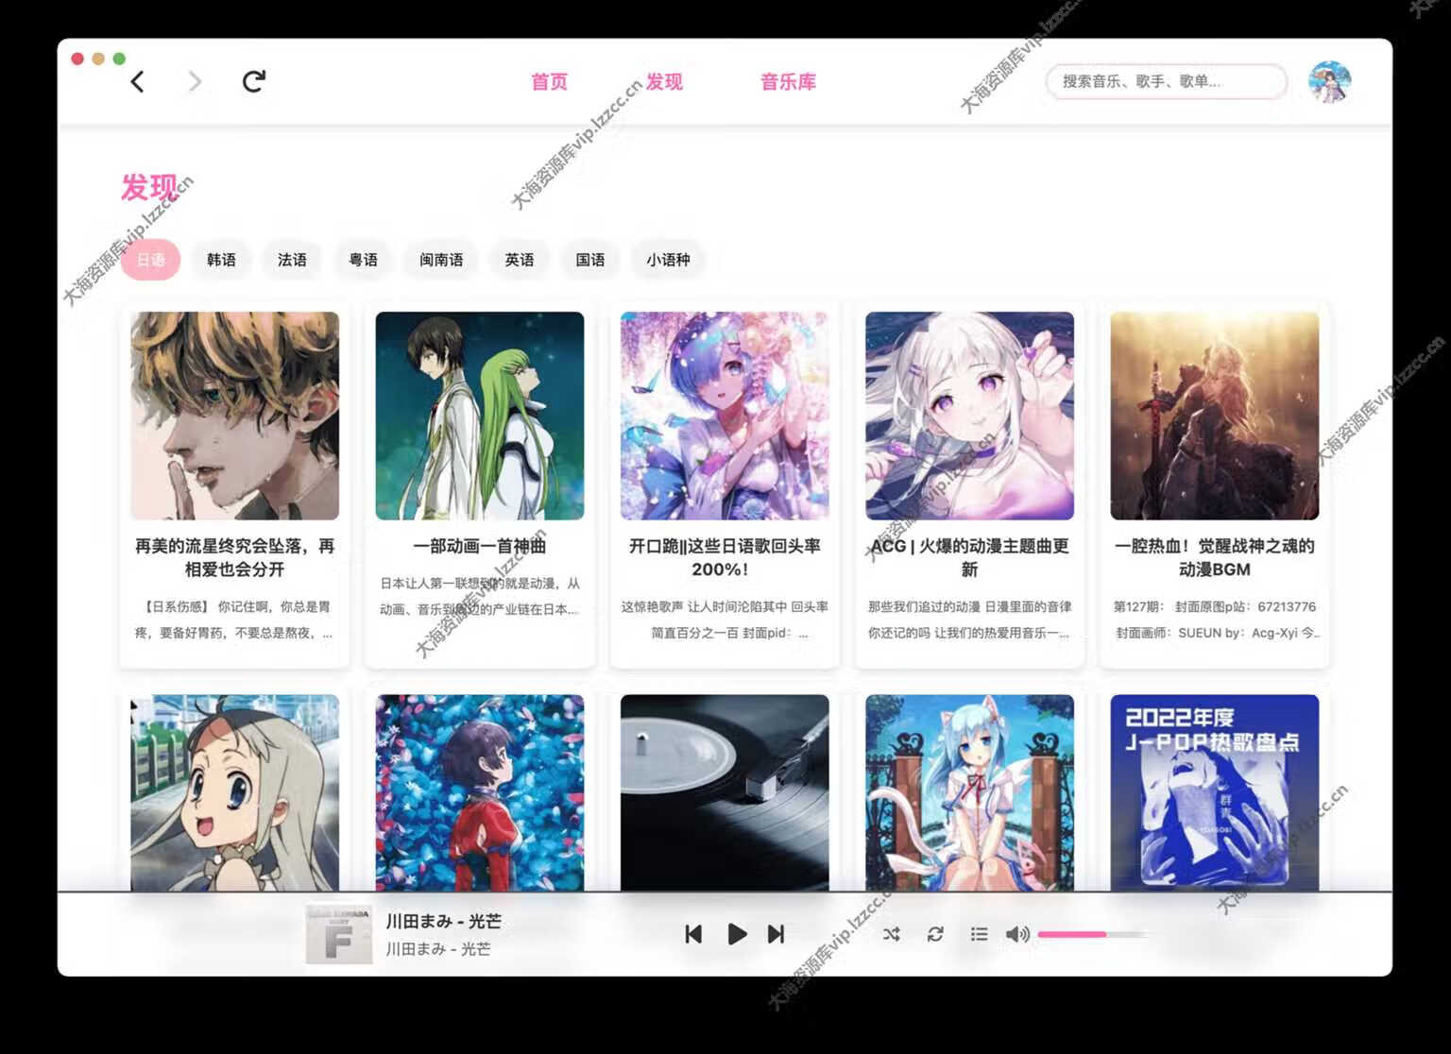Reload the page with refresh icon
This screenshot has width=1451, height=1054.
(253, 81)
